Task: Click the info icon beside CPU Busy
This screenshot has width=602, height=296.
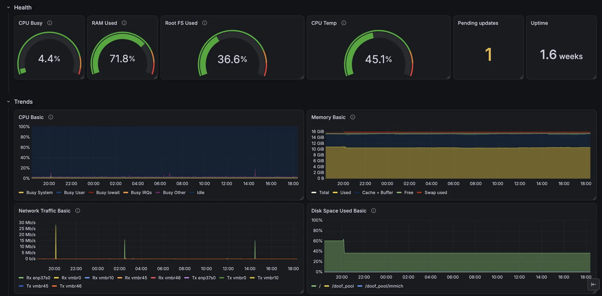Action: point(50,23)
